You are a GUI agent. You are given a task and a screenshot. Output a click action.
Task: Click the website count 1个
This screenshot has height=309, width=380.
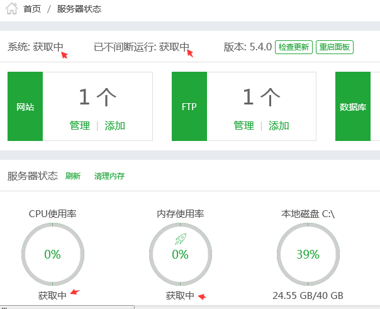point(98,97)
